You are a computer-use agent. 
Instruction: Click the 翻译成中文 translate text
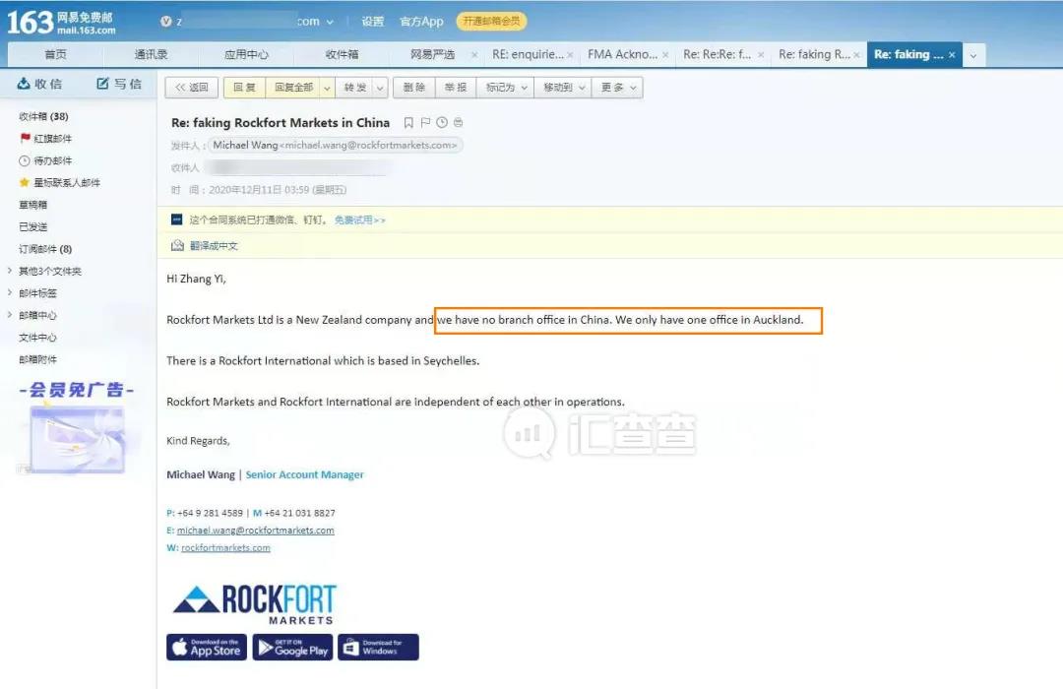pyautogui.click(x=214, y=245)
